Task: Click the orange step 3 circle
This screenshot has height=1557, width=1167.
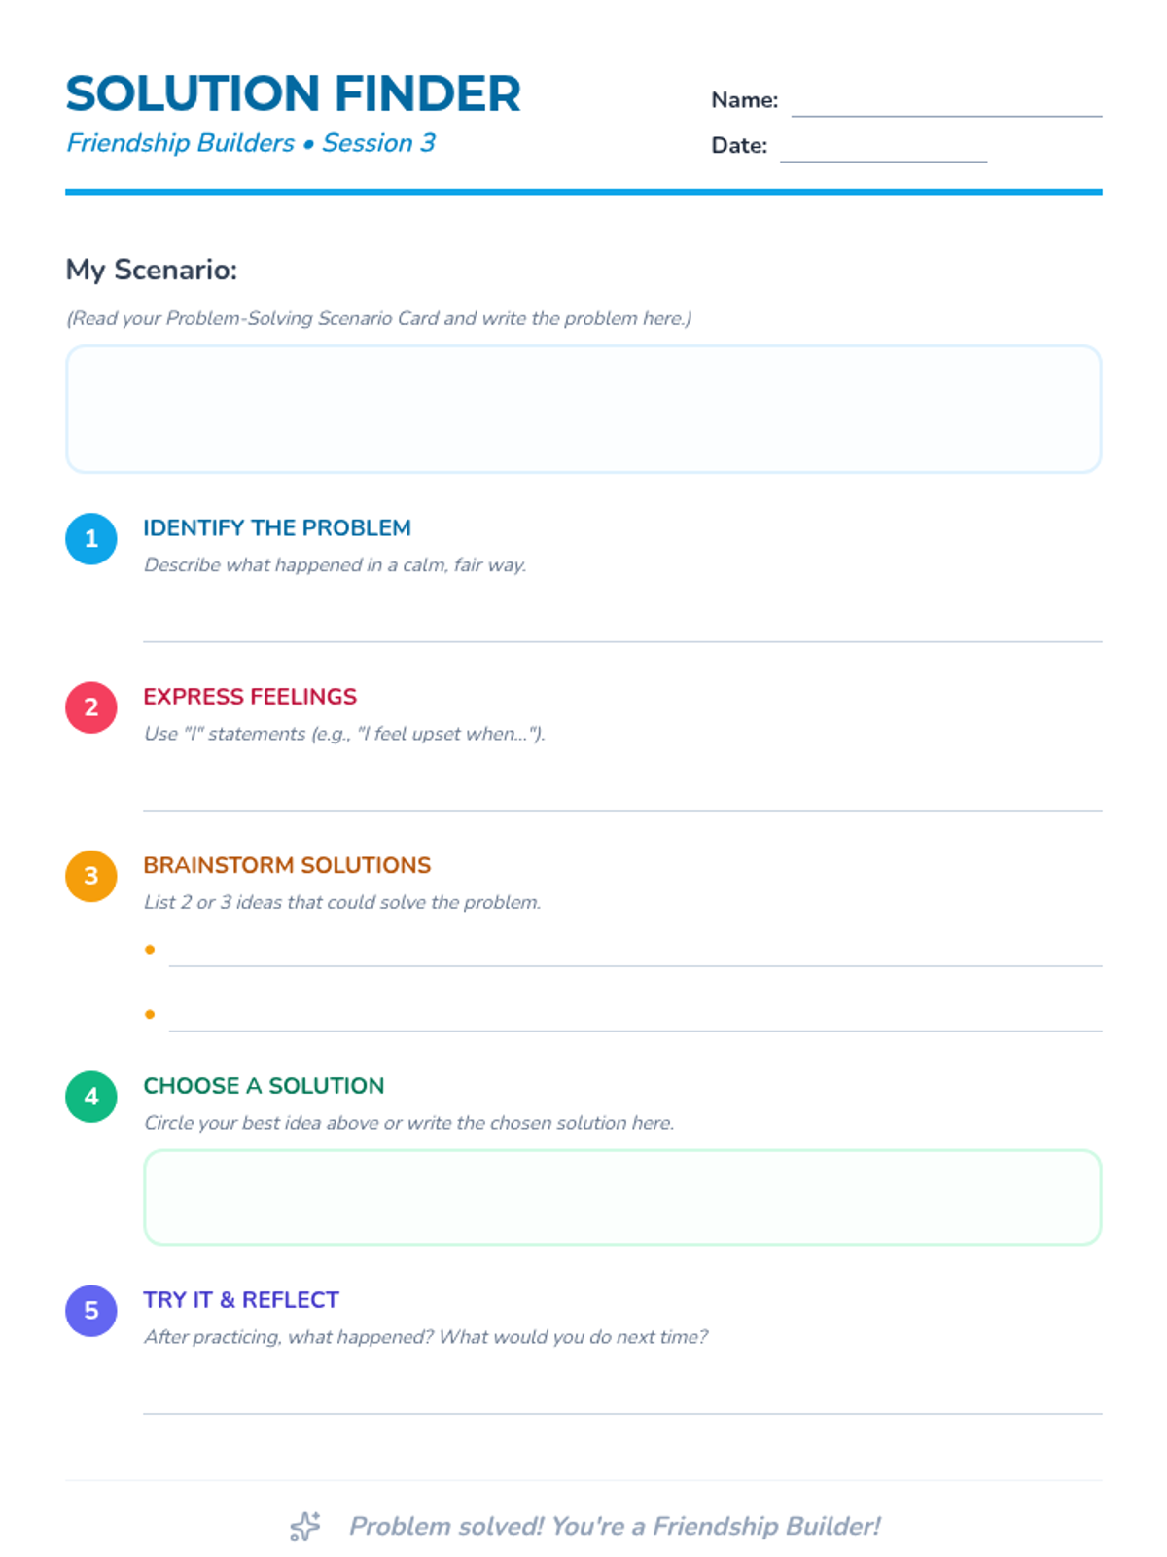Action: (91, 876)
